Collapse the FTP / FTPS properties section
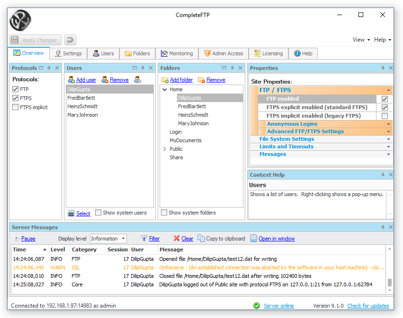This screenshot has height=318, width=403. [388, 90]
